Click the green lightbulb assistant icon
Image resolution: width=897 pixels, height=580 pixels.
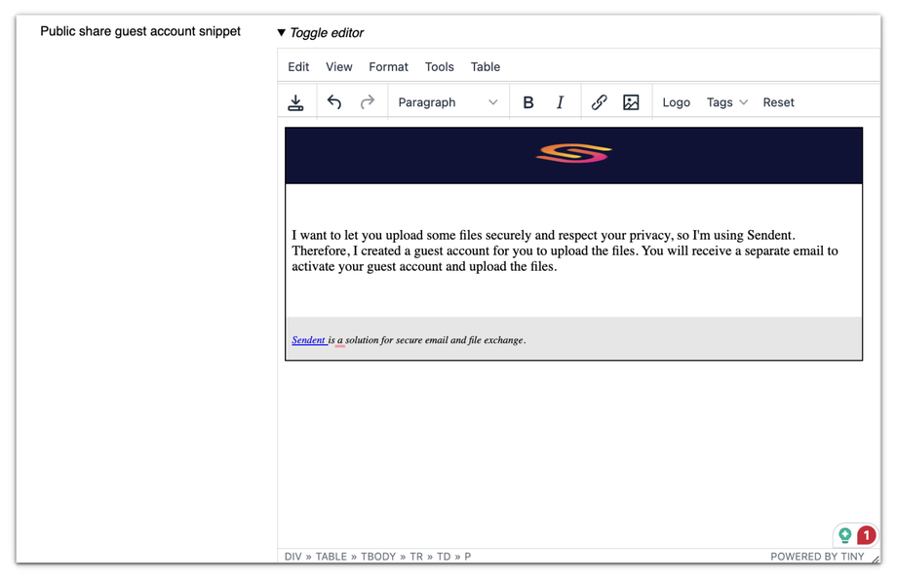845,535
